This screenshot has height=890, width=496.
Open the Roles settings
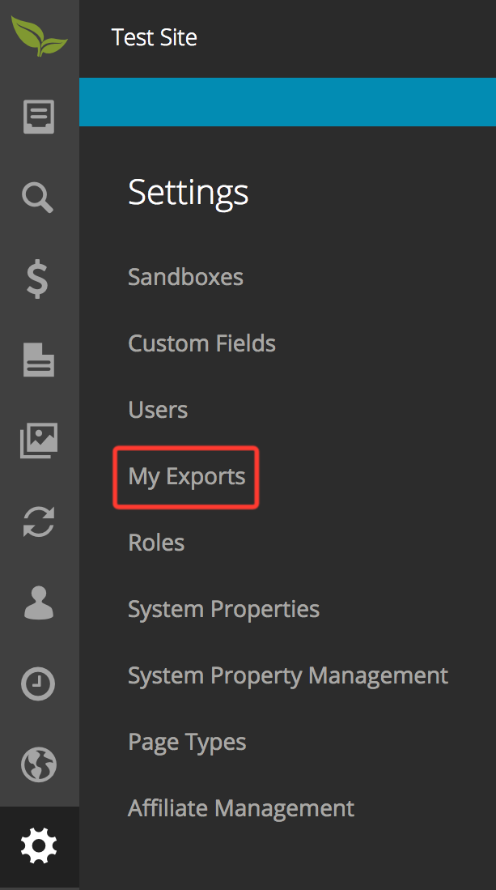(156, 543)
